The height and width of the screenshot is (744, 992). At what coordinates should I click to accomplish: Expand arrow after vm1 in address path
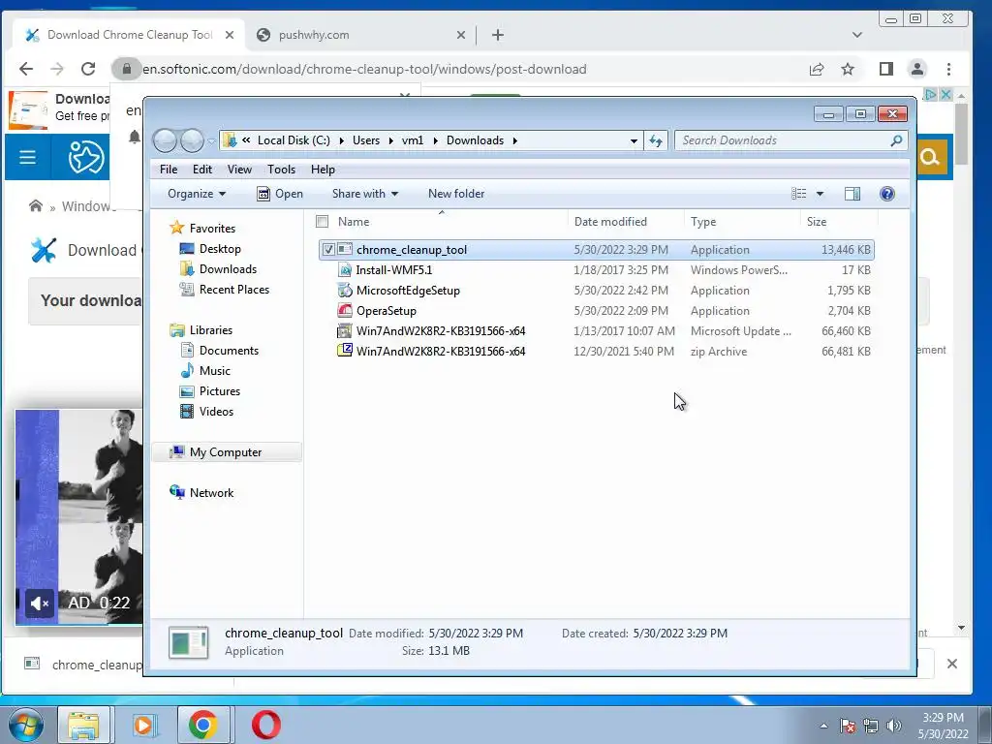pos(435,140)
